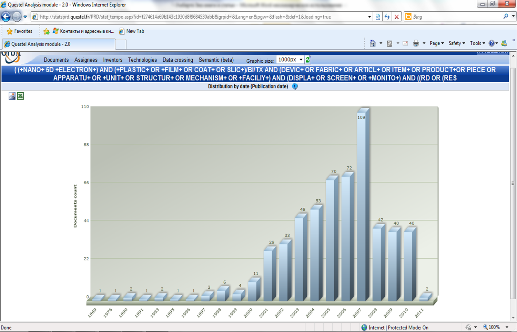Click the 2007 bar with 109 documents
This screenshot has width=517, height=332.
coord(363,205)
